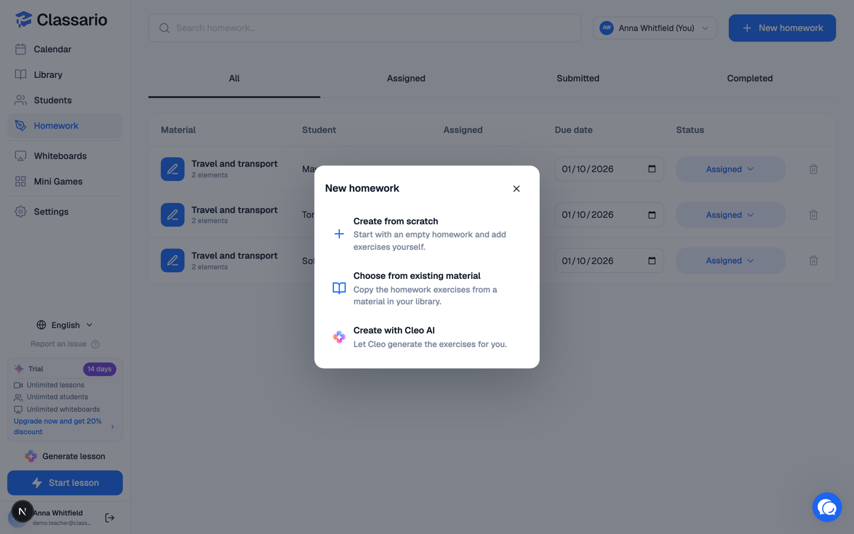Click the Report an issue help icon
Viewport: 854px width, 534px height.
95,344
